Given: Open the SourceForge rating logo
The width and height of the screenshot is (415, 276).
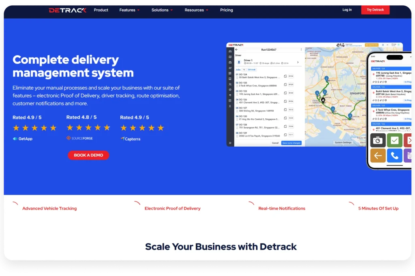Looking at the screenshot, I should tap(80, 138).
